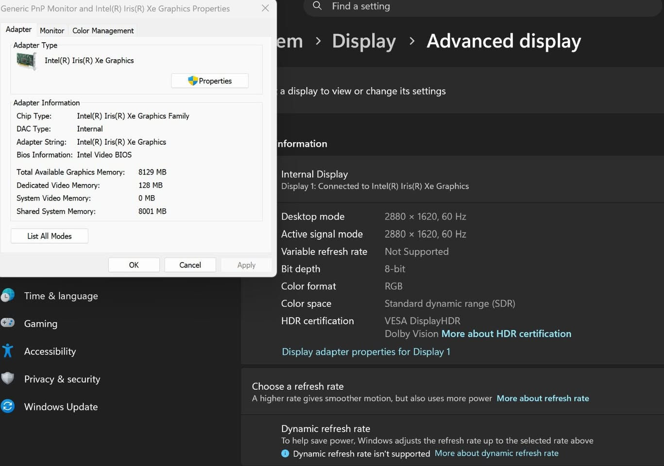Open More about HDR certification link
The height and width of the screenshot is (466, 664).
pos(506,334)
